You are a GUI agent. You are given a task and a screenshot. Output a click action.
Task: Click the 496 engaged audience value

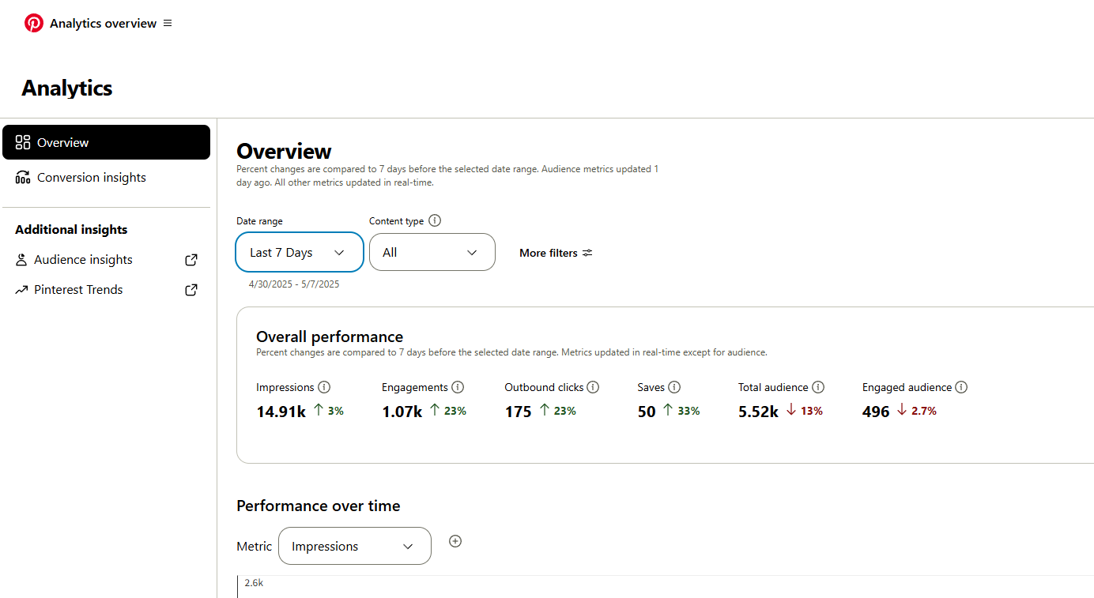[876, 412]
